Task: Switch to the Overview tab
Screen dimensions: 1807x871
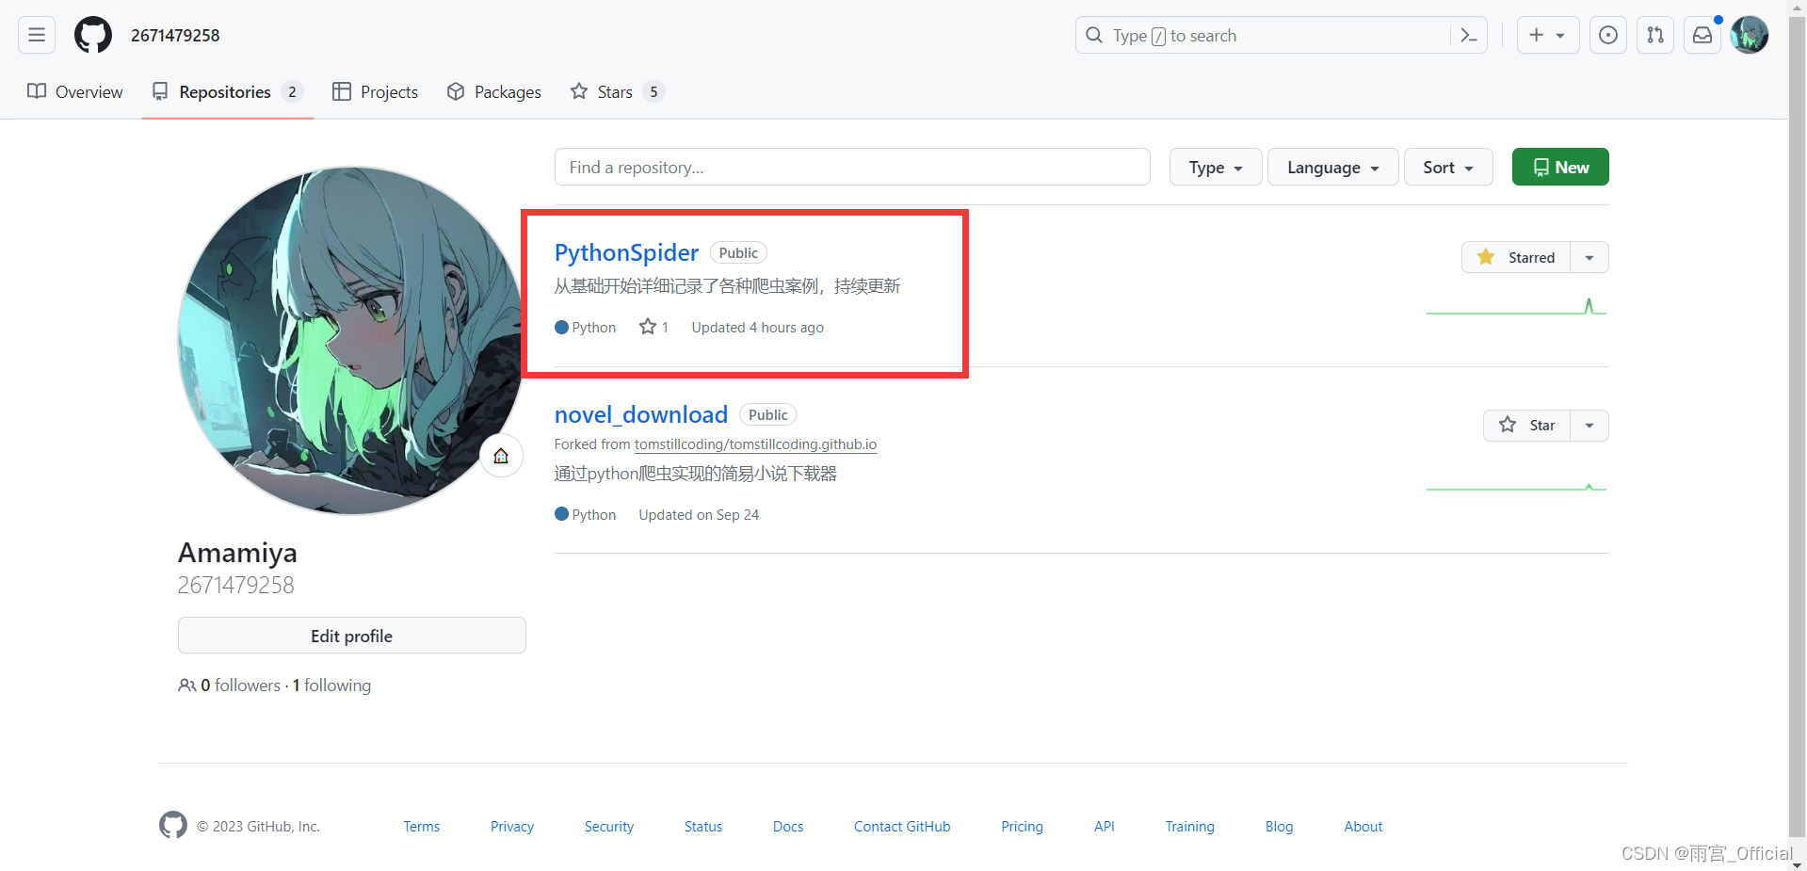Action: tap(75, 91)
